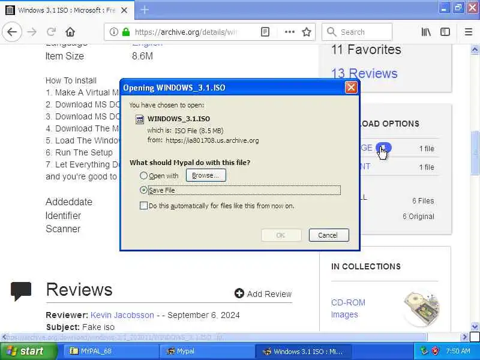Click the Identifier label
Image resolution: width=480 pixels, height=360 pixels.
pyautogui.click(x=64, y=215)
